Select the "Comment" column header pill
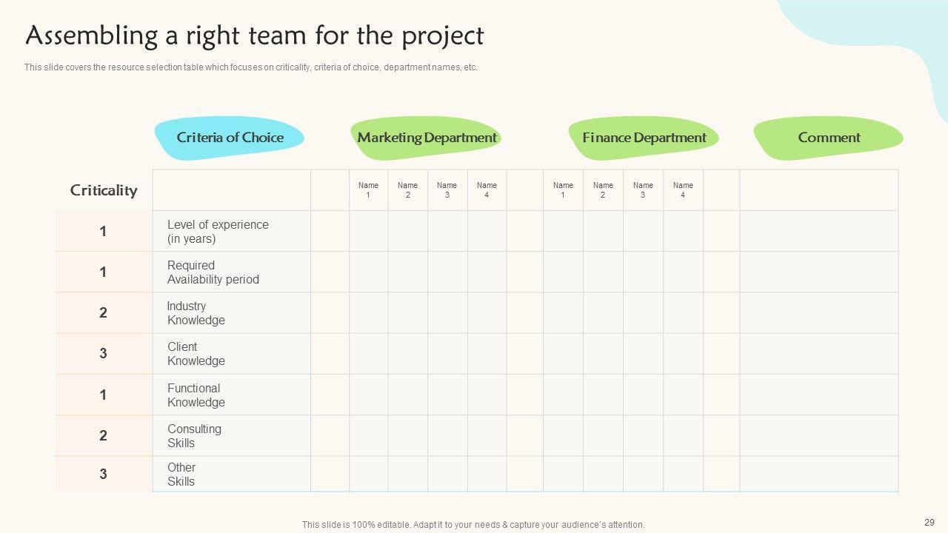Viewport: 948px width, 533px height. point(829,138)
